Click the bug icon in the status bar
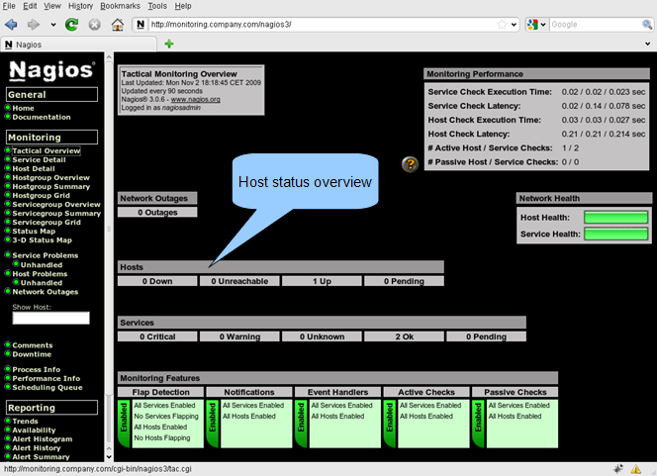The height and width of the screenshot is (476, 657). pos(618,469)
